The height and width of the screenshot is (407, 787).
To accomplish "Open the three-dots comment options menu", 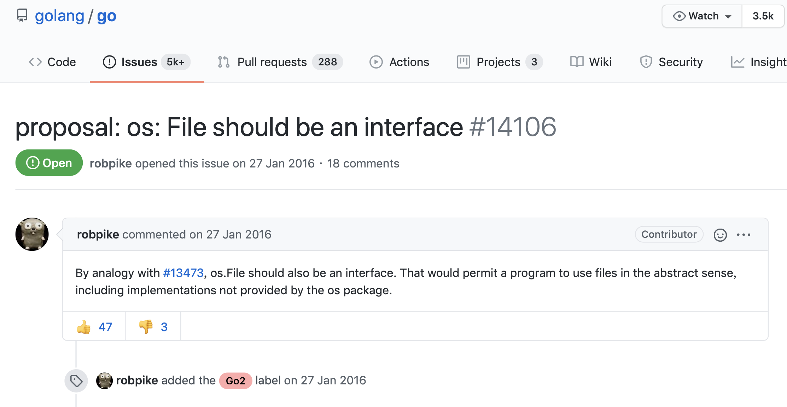I will (x=744, y=235).
